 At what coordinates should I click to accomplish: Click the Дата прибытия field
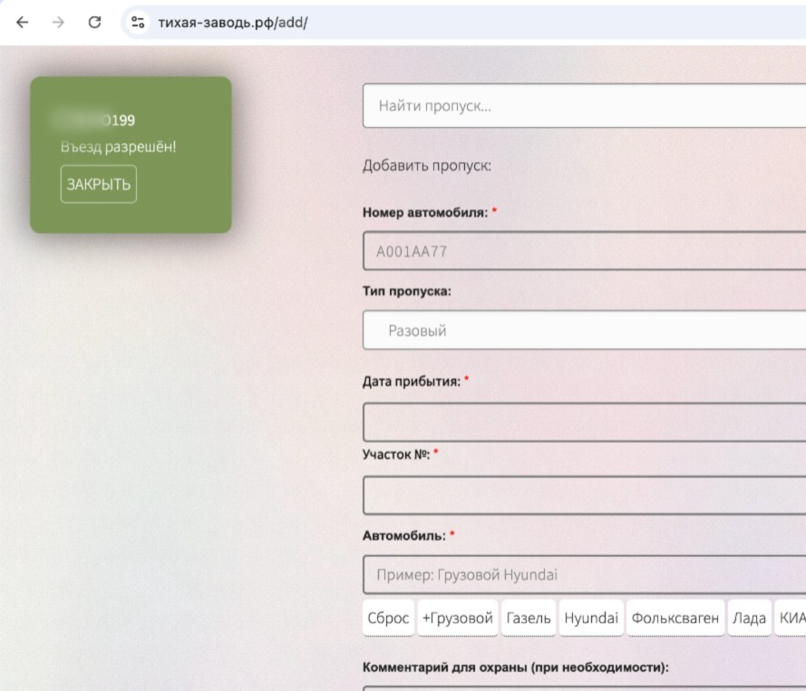click(x=584, y=422)
